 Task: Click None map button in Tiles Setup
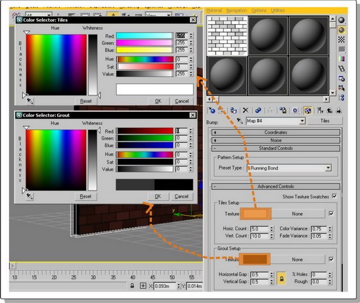297,213
